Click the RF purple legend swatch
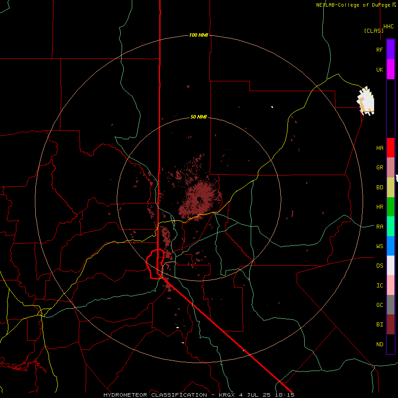Image resolution: width=398 pixels, height=398 pixels. point(390,50)
